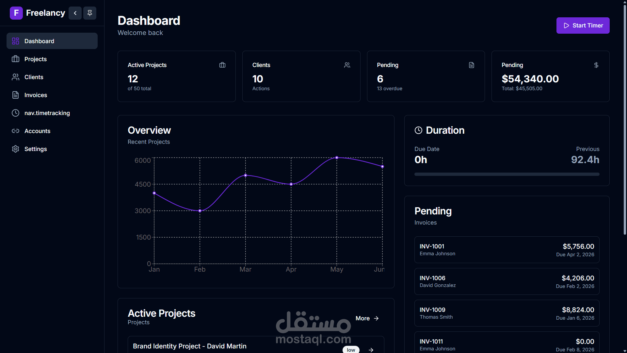Collapse sidebar with chevron-left button

[x=75, y=13]
